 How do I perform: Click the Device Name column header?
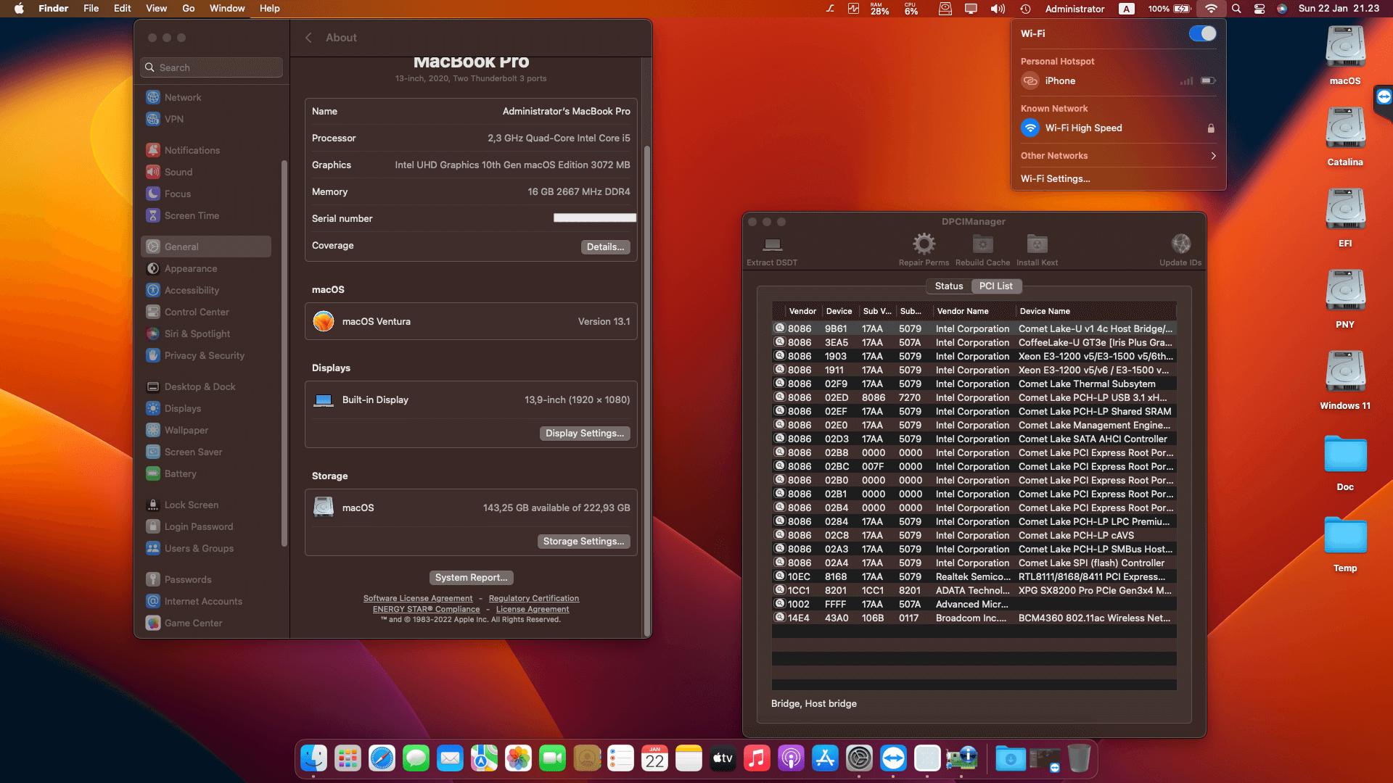(x=1096, y=311)
